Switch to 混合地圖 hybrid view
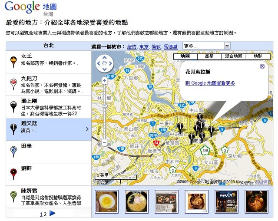This screenshot has width=278, height=221. point(234,56)
